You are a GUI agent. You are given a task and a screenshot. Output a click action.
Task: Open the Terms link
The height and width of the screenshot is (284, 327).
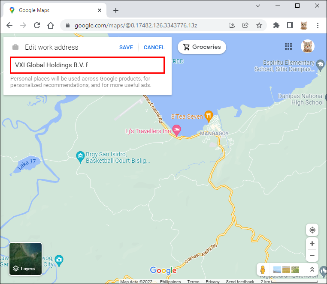(193, 281)
